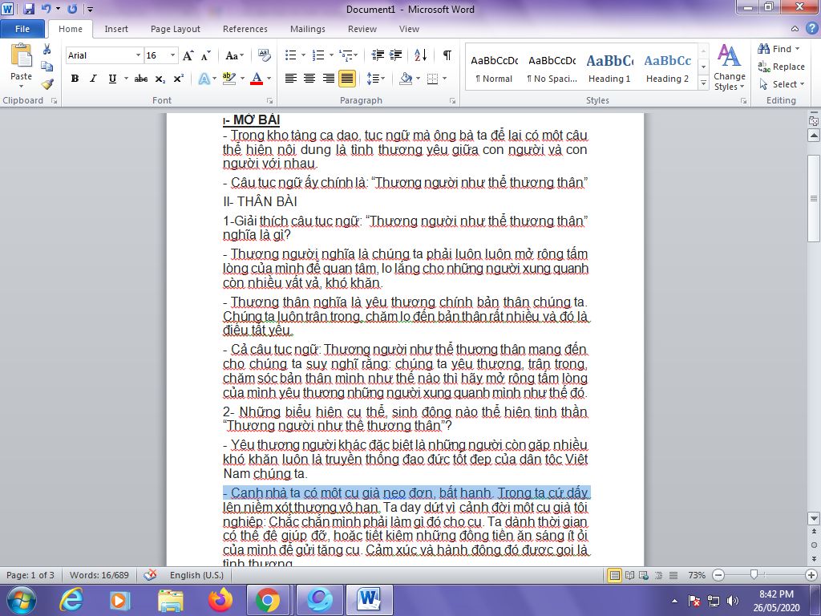Click the Paste clipboard icon
This screenshot has height=616, width=821.
[x=21, y=56]
